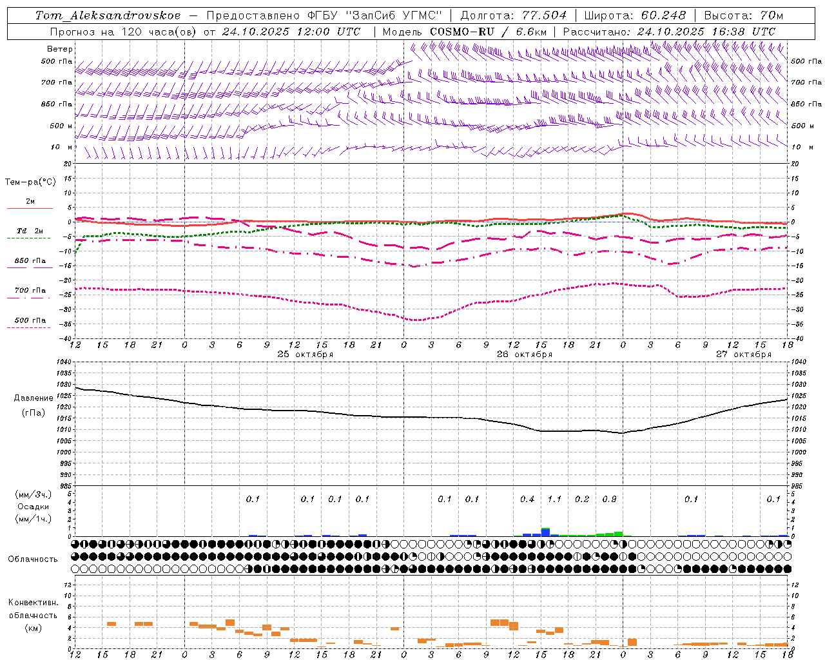
Task: Select the text 'Предоставлено ФГБУ "ЗапСиб УГМС"'
Action: 324,15
